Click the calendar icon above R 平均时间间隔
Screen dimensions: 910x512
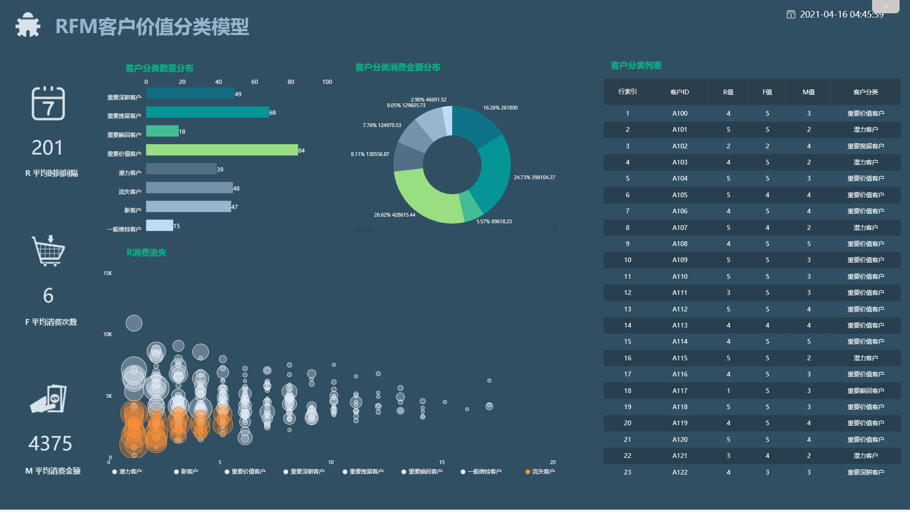(x=48, y=103)
